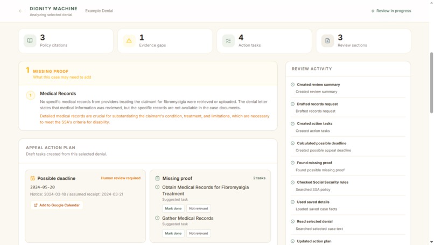
Task: Mark Gather Medical Records task Not relevant
Action: [199, 233]
